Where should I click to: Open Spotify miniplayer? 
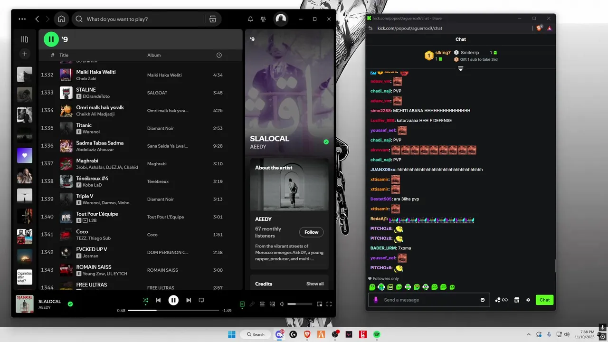click(x=319, y=304)
